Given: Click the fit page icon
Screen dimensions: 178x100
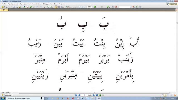Looking at the screenshot, I should point(82,7).
